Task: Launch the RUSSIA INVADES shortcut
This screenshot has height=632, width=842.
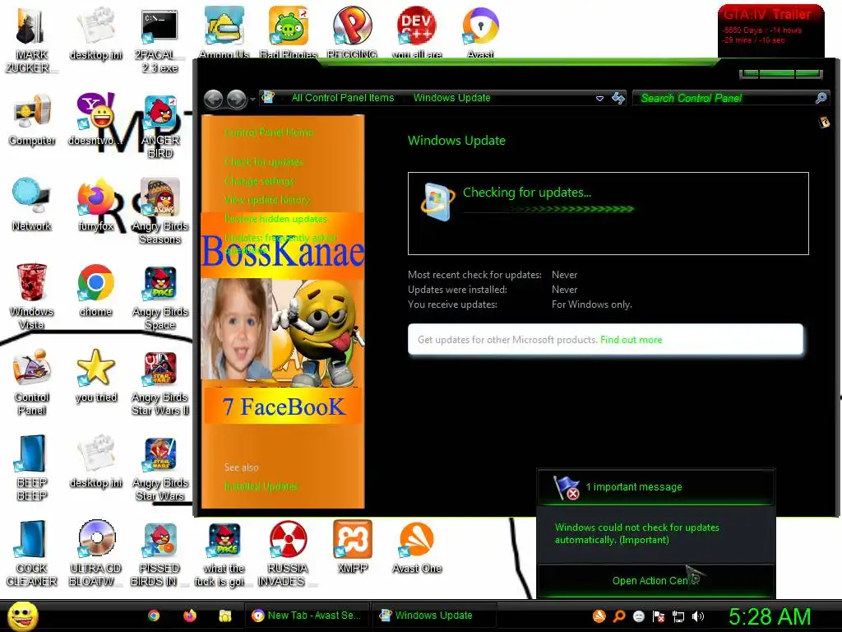Action: (x=288, y=553)
